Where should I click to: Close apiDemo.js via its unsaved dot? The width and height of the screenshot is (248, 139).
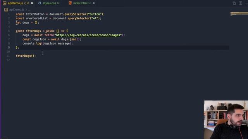32,3
